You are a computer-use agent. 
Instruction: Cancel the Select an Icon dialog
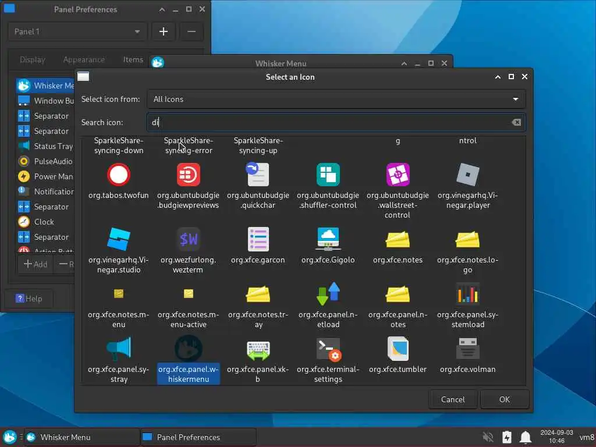coord(453,399)
